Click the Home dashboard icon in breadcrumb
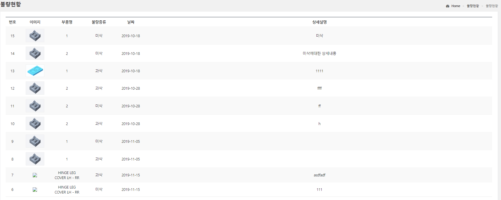The image size is (501, 200). point(448,6)
